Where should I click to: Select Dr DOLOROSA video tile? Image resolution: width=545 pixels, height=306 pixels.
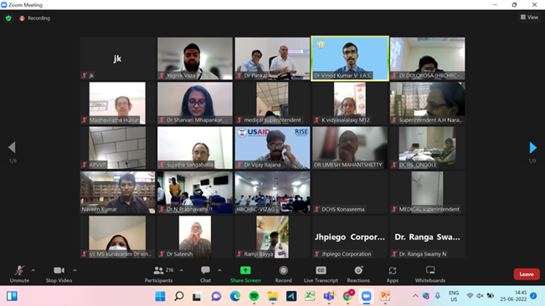point(427,59)
